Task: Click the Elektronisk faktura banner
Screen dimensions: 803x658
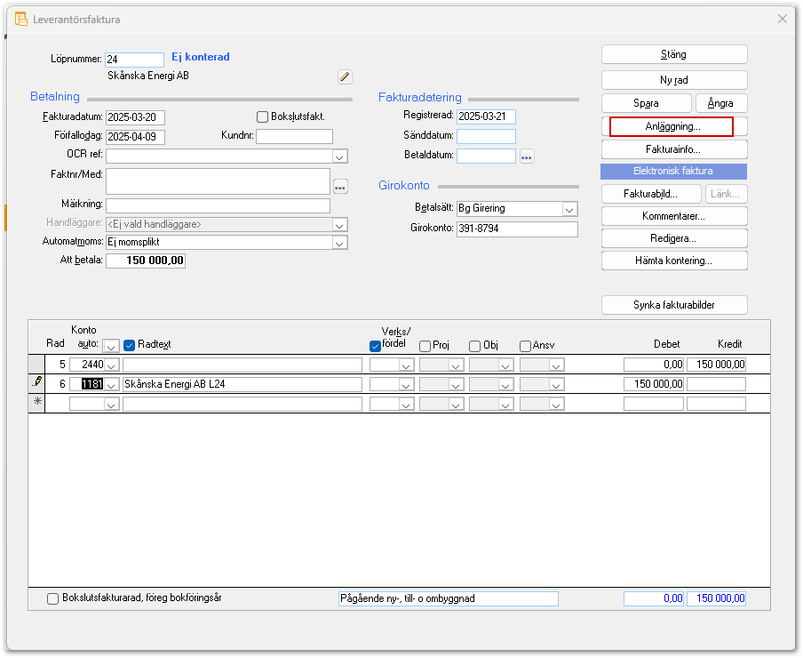Action: coord(673,171)
